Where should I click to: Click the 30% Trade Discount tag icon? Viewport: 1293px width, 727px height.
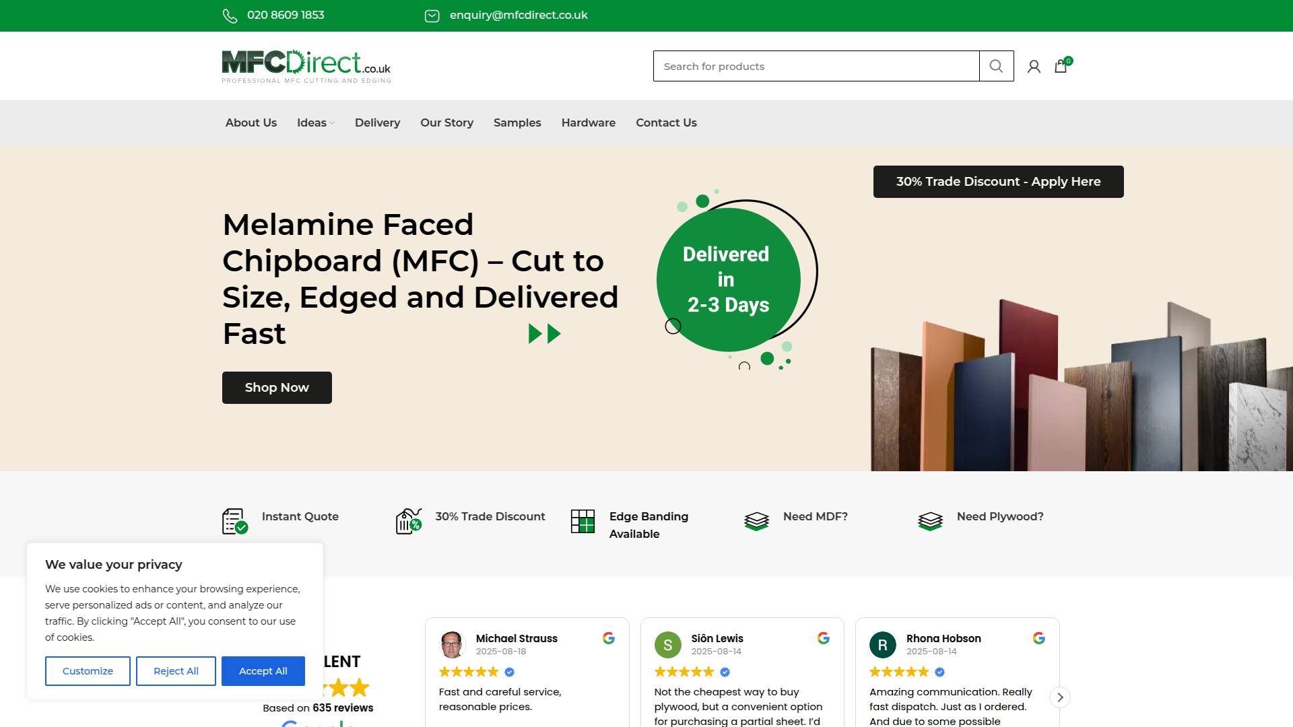click(x=408, y=521)
